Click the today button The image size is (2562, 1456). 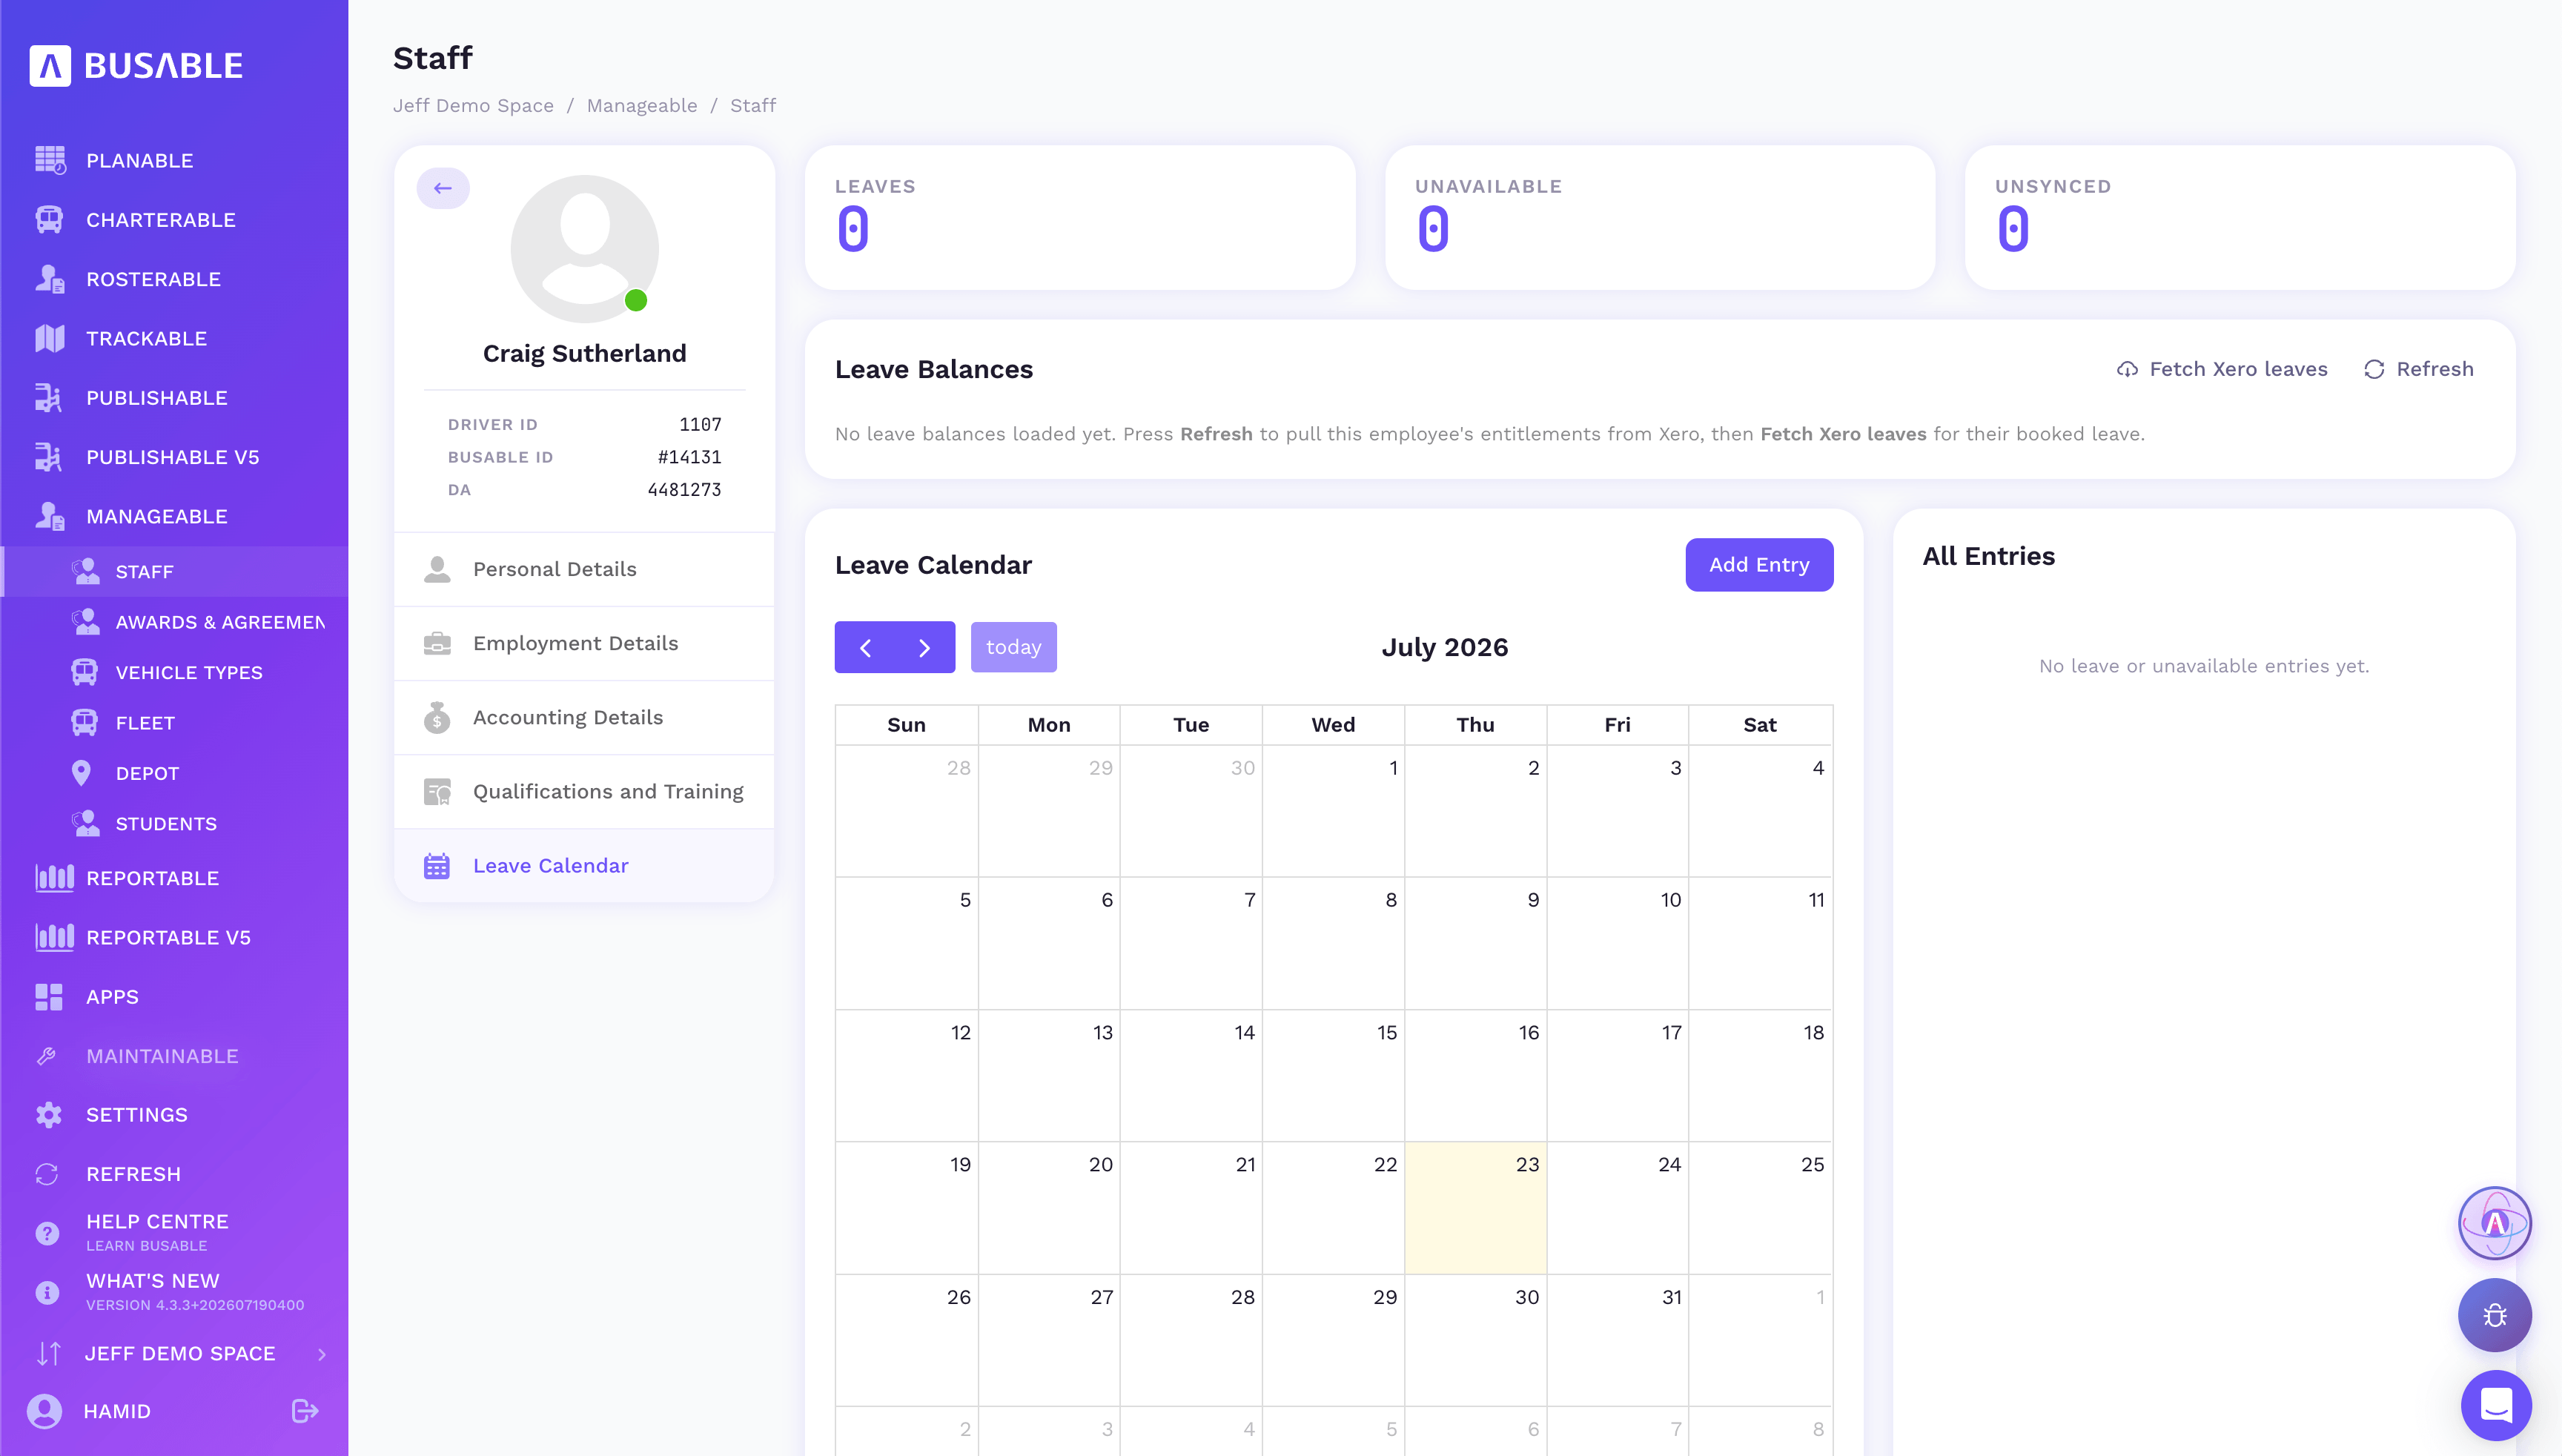1013,647
